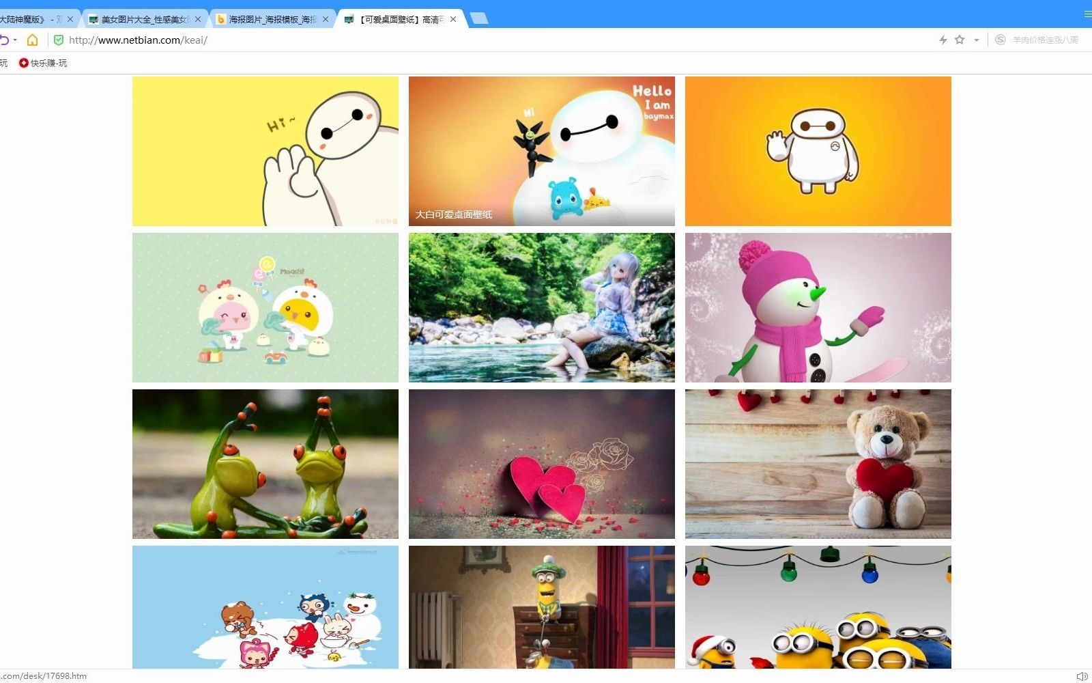
Task: Open the two yoga frogs wallpaper
Action: click(265, 464)
